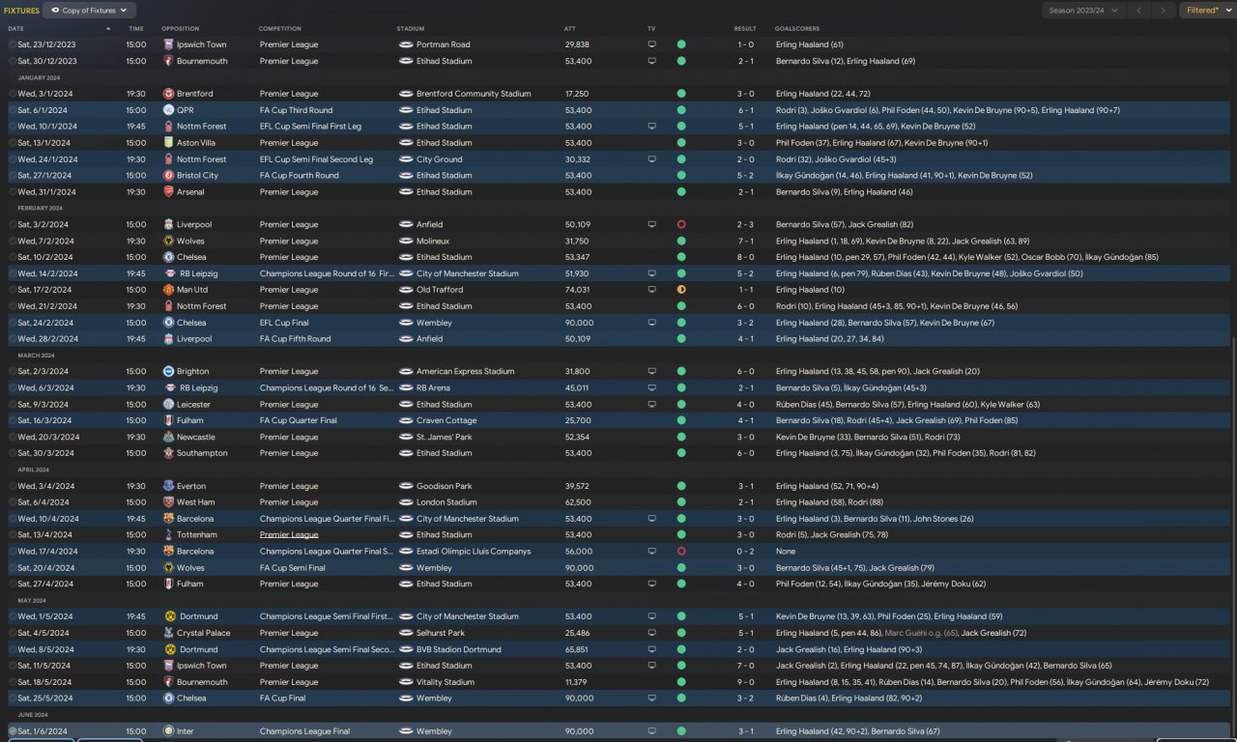Click the Brighton club badge
Screen dimensions: 1237x742
[168, 371]
